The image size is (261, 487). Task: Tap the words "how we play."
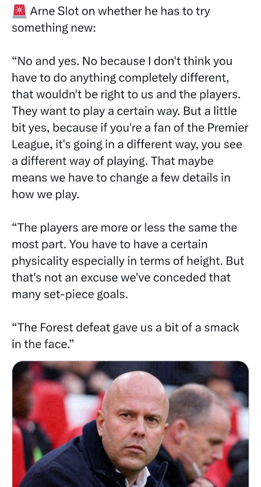(46, 194)
